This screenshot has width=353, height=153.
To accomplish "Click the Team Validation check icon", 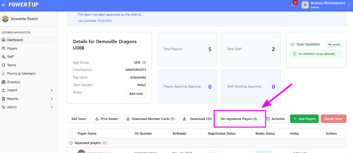I will pyautogui.click(x=292, y=44).
